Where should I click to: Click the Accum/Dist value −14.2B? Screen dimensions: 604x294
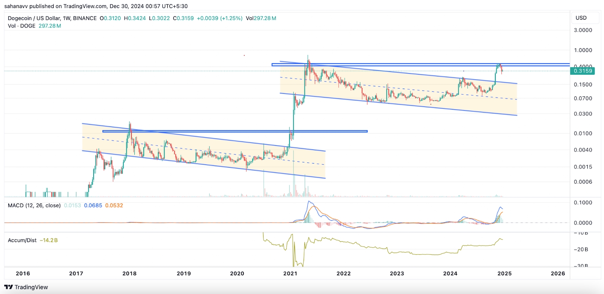tap(49, 240)
